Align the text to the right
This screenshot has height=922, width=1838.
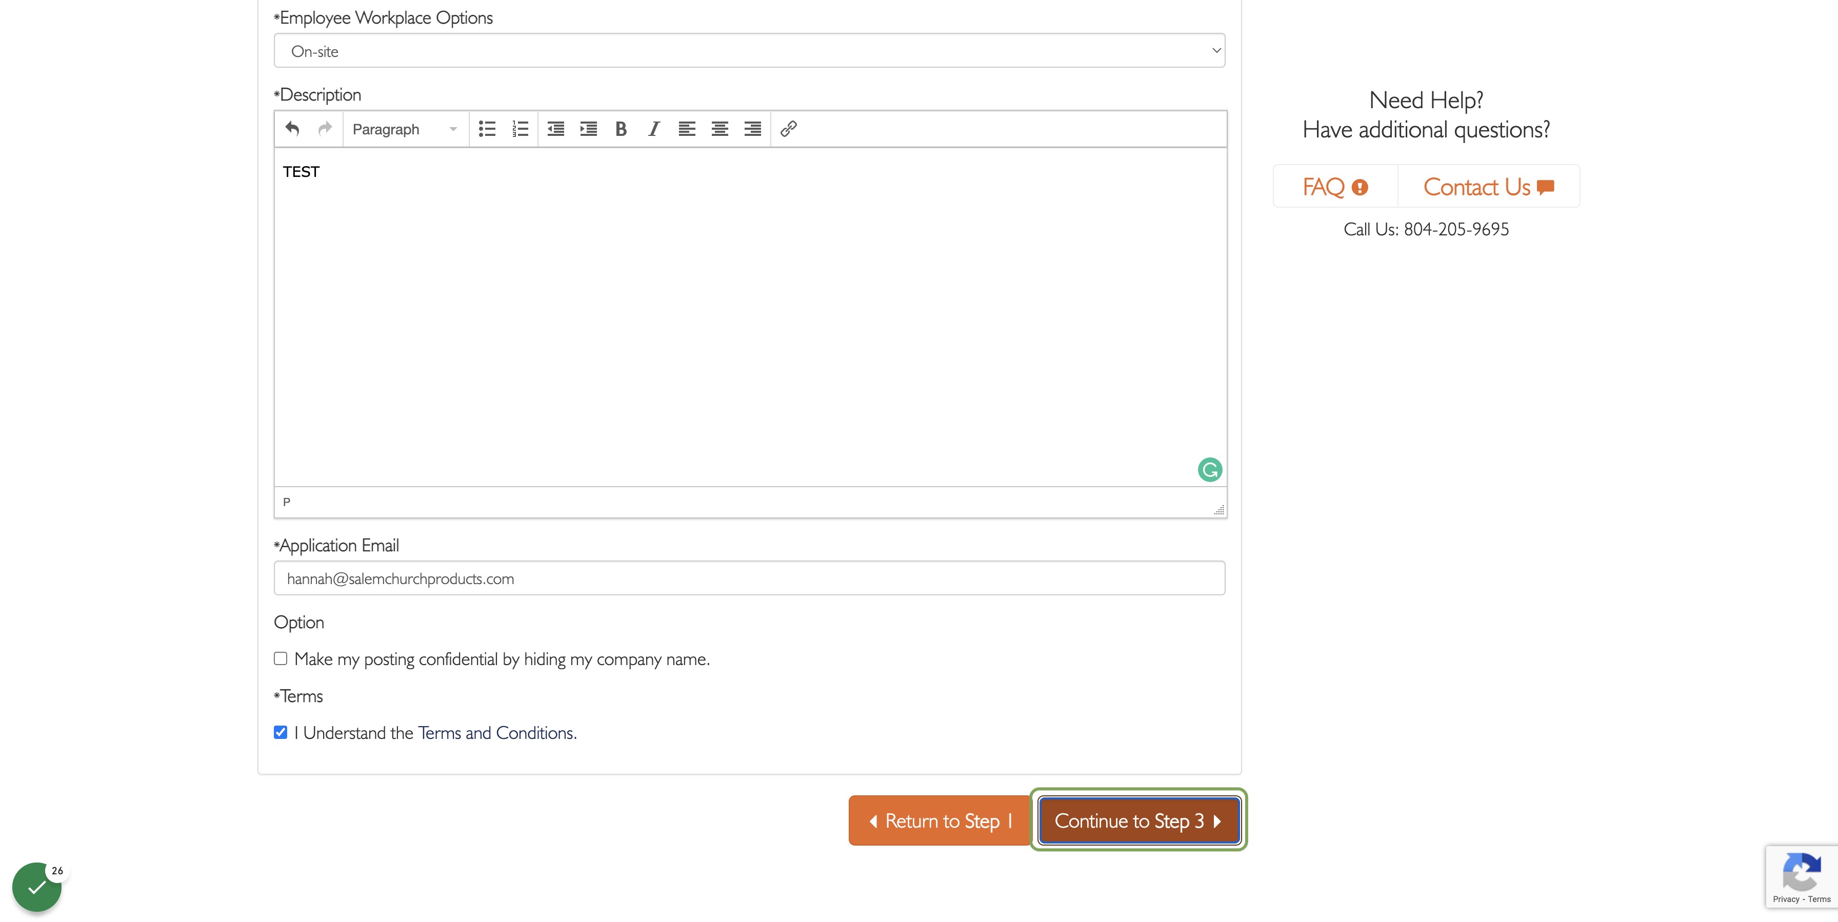pos(753,128)
